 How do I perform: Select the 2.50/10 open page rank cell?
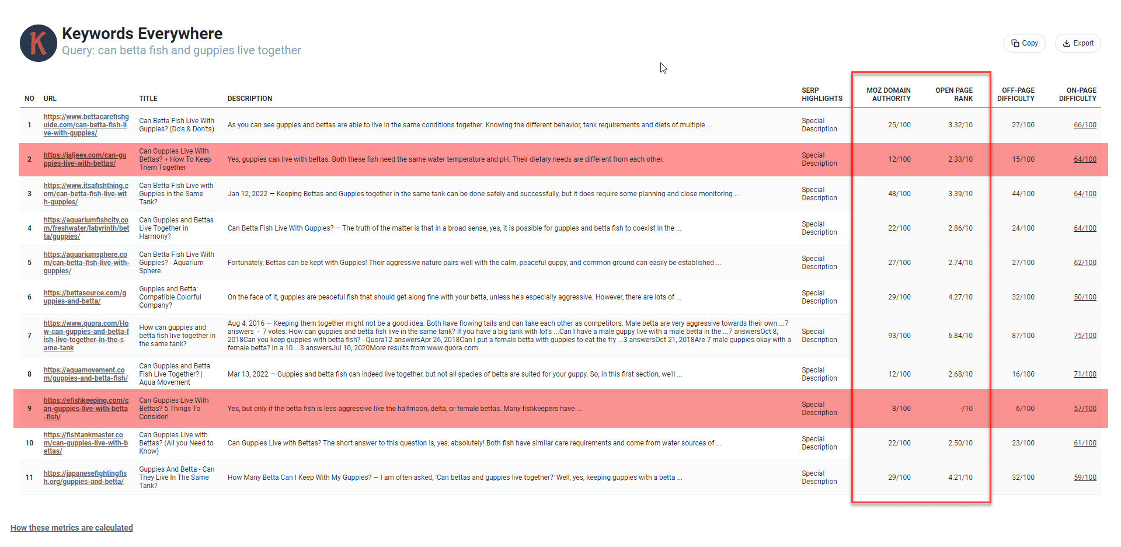click(960, 443)
